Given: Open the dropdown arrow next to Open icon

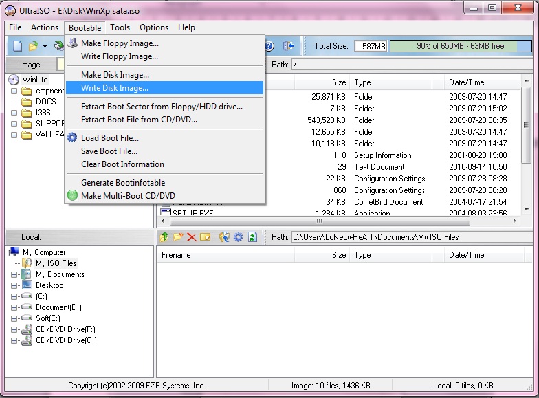Looking at the screenshot, I should (45, 46).
